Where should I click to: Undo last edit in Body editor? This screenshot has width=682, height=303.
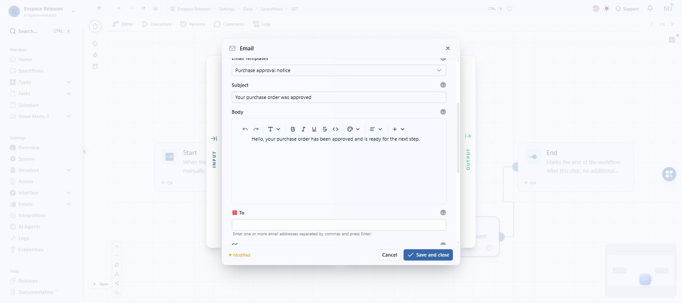[245, 129]
